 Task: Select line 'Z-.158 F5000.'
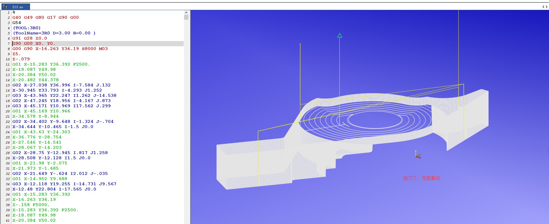[x=31, y=205]
